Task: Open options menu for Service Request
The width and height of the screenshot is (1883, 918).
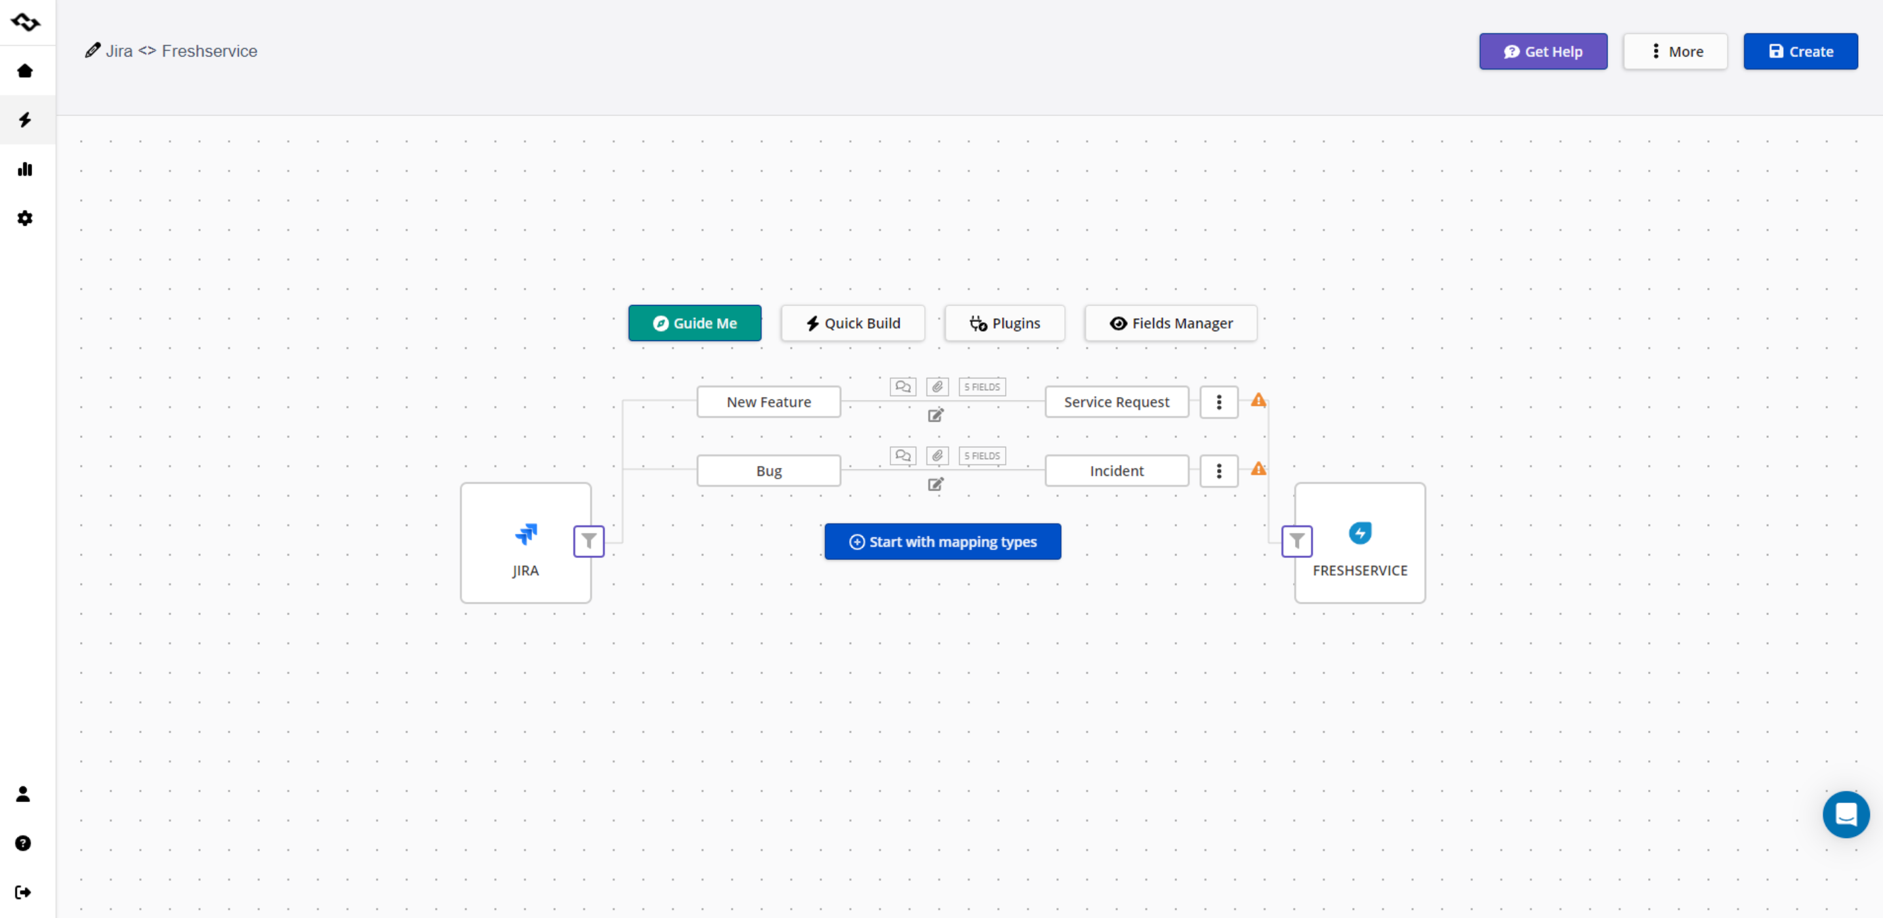Action: click(1218, 402)
